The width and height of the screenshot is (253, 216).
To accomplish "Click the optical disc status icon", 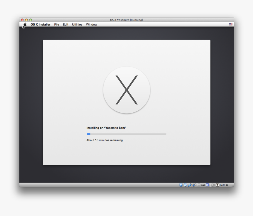I will click(185, 185).
